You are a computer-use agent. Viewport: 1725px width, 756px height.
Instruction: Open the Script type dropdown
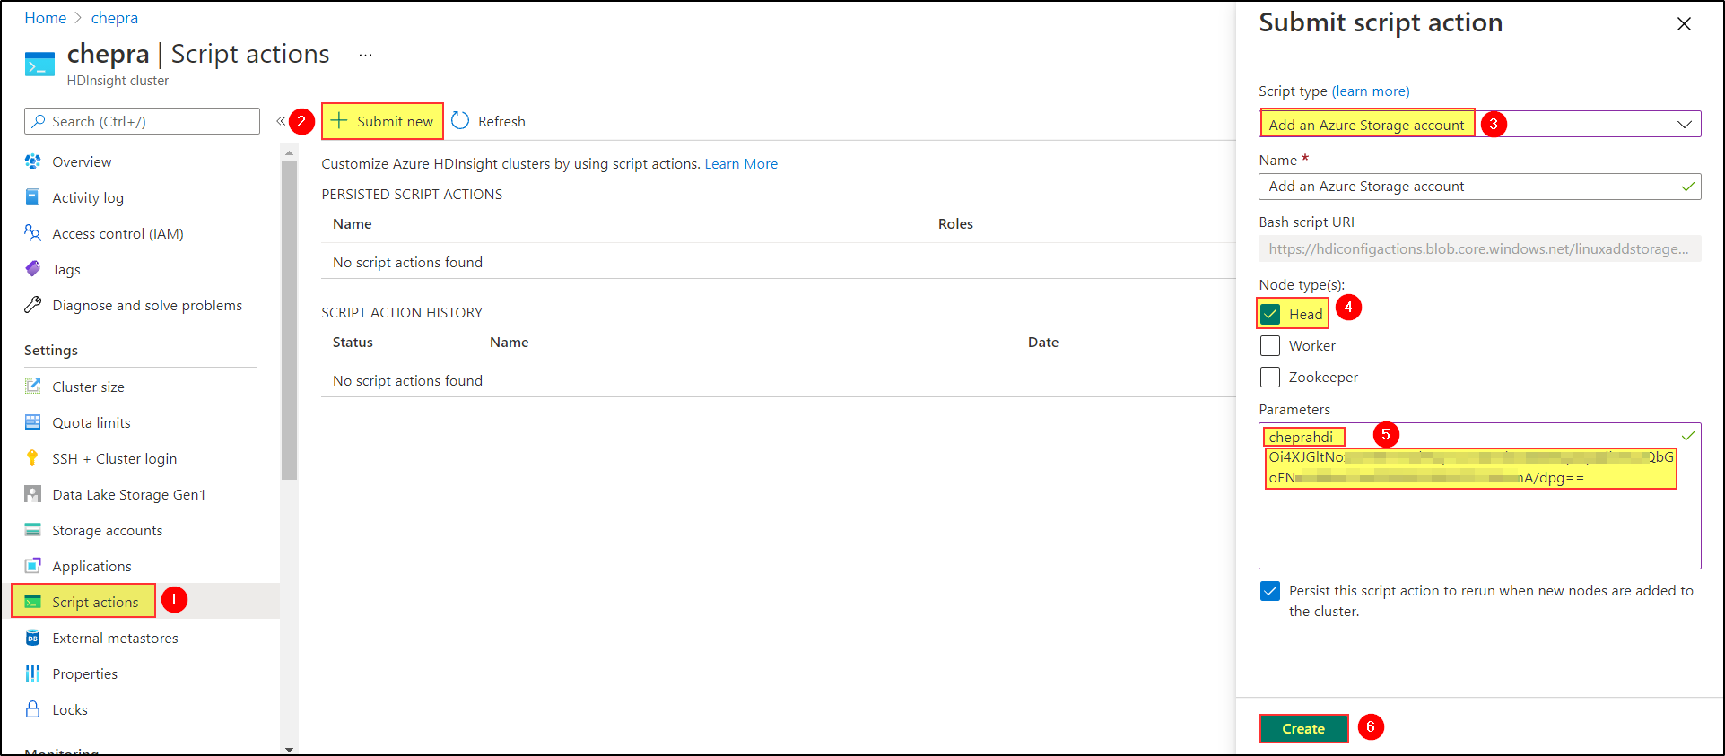tap(1480, 124)
